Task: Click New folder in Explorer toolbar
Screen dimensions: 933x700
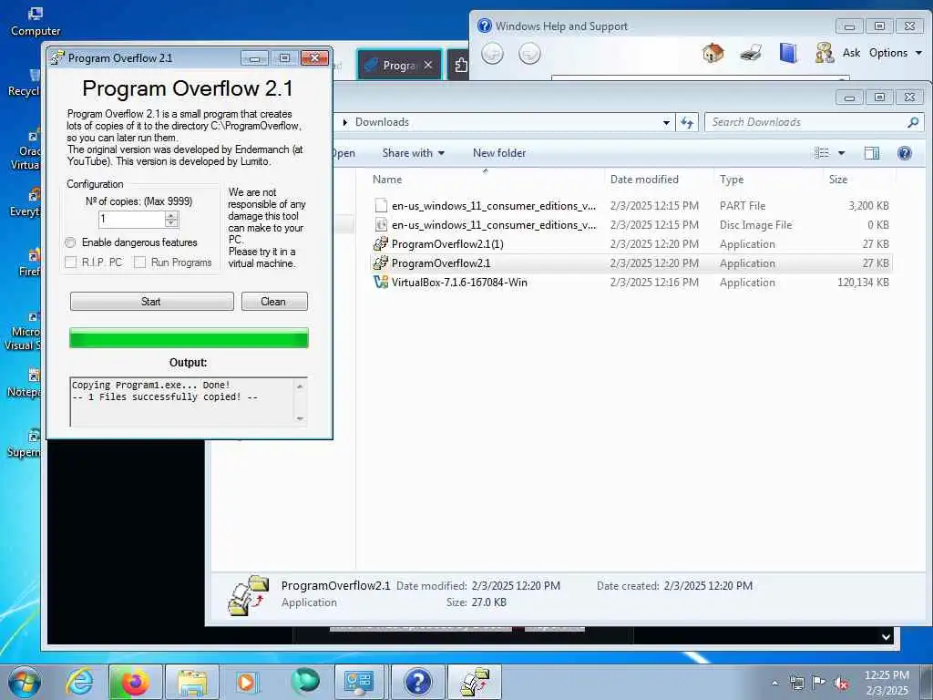Action: click(x=499, y=153)
